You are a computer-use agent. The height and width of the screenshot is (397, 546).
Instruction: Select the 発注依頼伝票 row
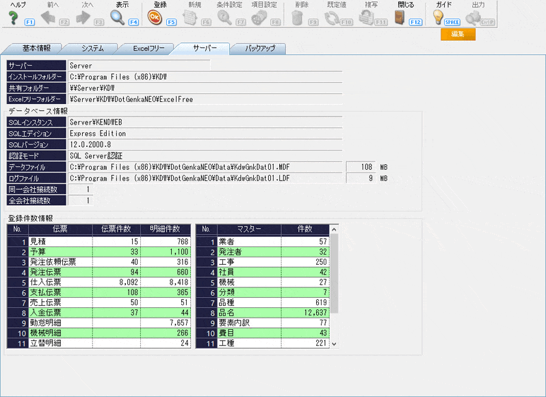99,262
